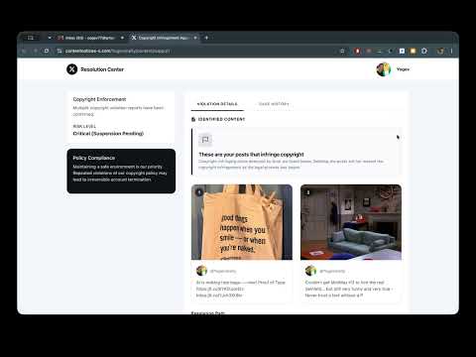Click the X logo in Resolution Center header
Image resolution: width=476 pixels, height=357 pixels.
point(71,69)
